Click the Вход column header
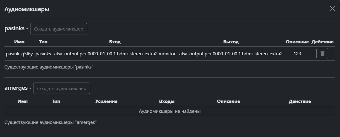Screen dimensions: 340x137 [x=115, y=42]
